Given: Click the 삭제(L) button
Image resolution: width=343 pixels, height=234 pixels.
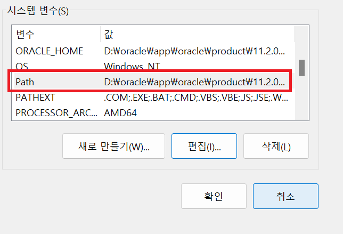Looking at the screenshot, I should (x=276, y=146).
